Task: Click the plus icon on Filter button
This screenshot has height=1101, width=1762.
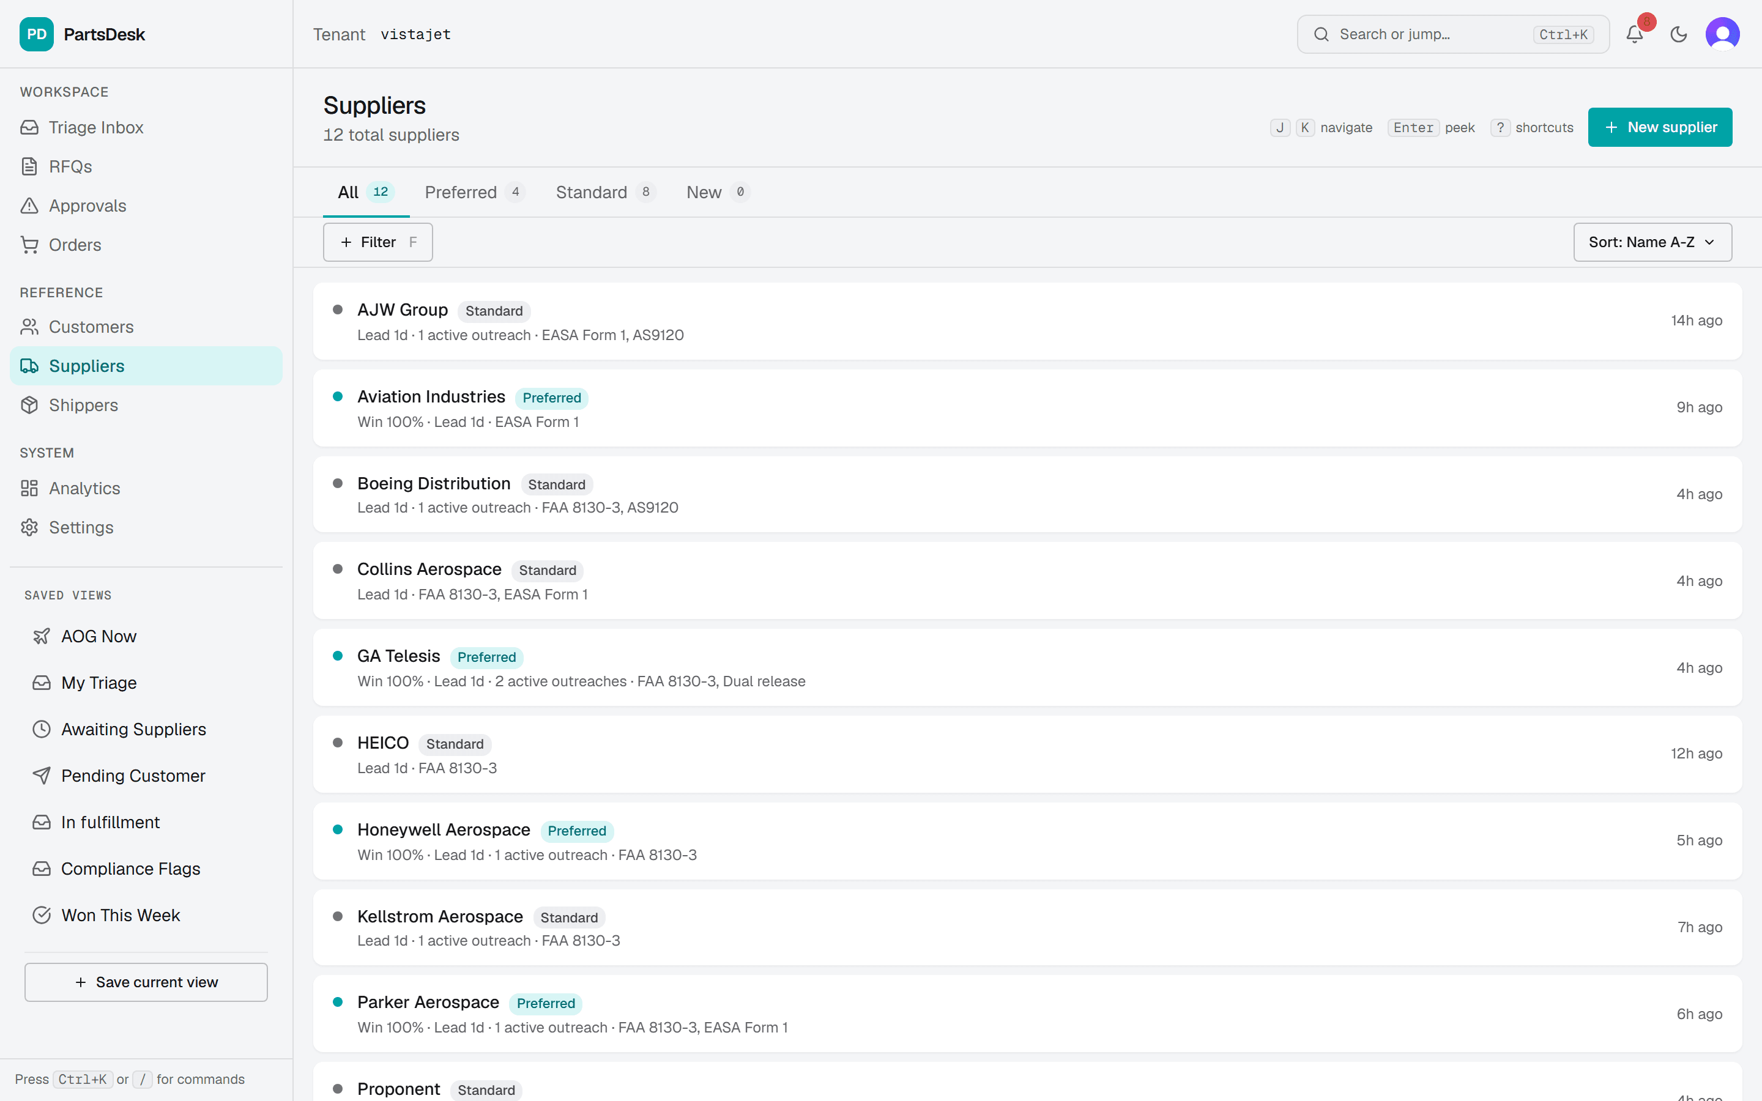Action: (x=346, y=242)
